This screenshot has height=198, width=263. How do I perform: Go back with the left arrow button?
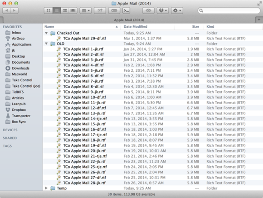[6, 10]
